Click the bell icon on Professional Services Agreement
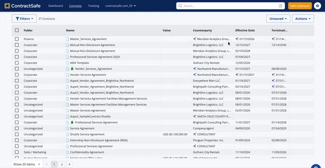Image resolution: width=325 pixels, height=168 pixels. click(x=72, y=122)
